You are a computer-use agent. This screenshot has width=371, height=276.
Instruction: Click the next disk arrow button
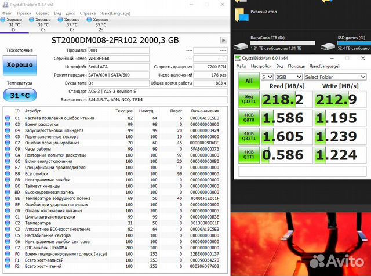223,40
